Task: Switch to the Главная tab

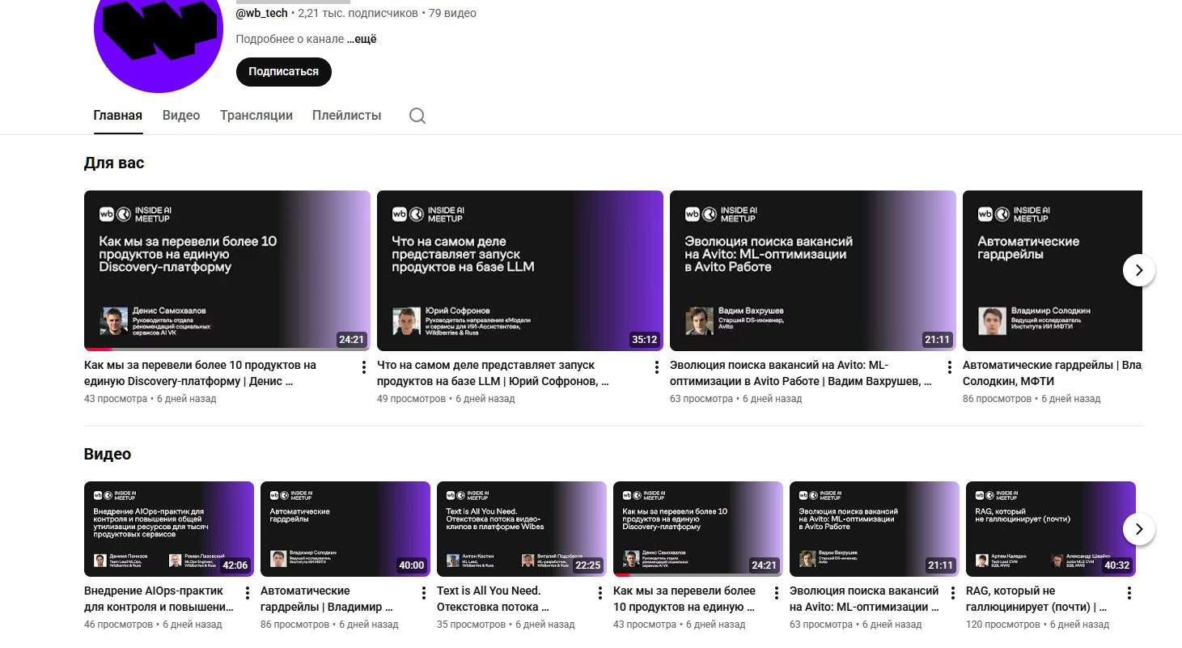Action: coord(118,115)
